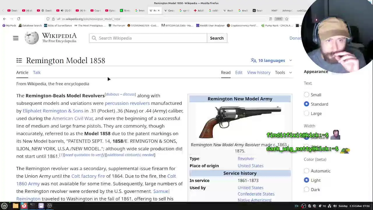373x210 pixels.
Task: Click the Firefox icon in the taskbar
Action: click(x=24, y=206)
